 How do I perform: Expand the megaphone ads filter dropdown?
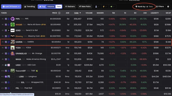112,7
